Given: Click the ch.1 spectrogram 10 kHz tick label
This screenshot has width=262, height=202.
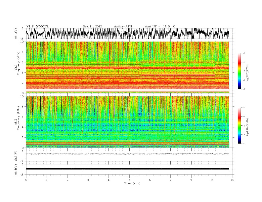Looking at the screenshot, I should 22,42.
